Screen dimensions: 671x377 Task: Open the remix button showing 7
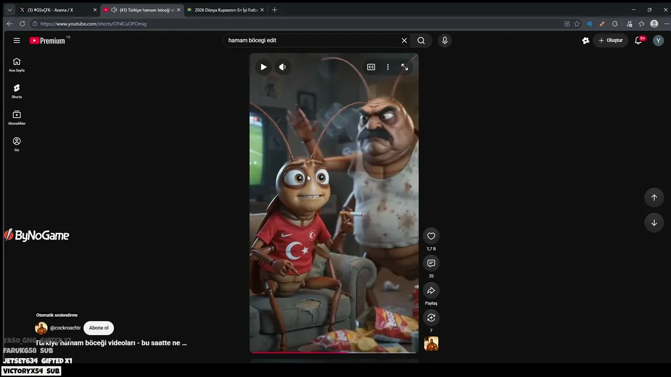431,318
